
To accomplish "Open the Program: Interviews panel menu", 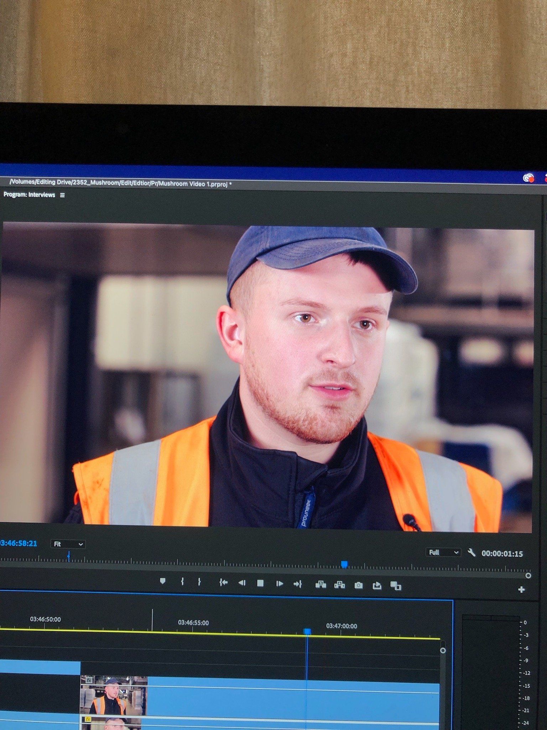I will (62, 195).
